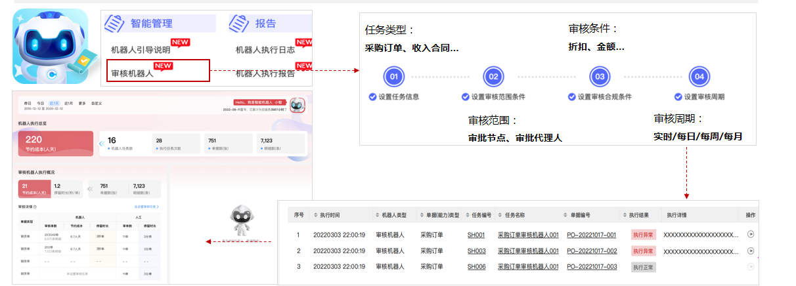
Task: Open 机器人执行日志 menu item
Action: coord(265,49)
